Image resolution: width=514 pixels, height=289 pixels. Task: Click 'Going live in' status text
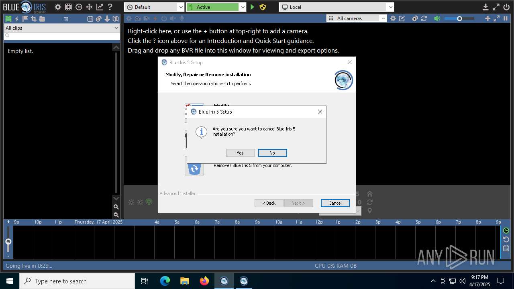coord(29,266)
